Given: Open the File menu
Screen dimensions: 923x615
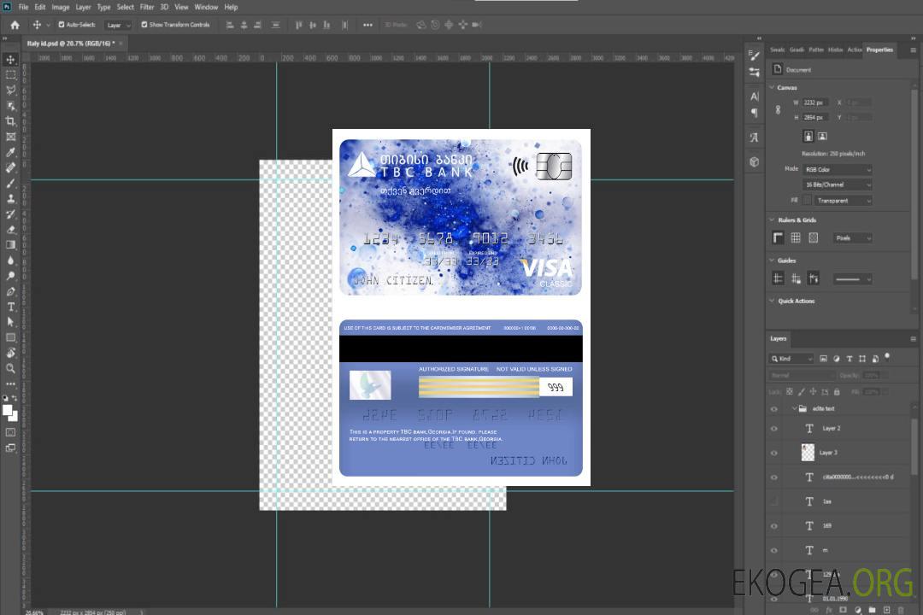Looking at the screenshot, I should click(x=24, y=7).
